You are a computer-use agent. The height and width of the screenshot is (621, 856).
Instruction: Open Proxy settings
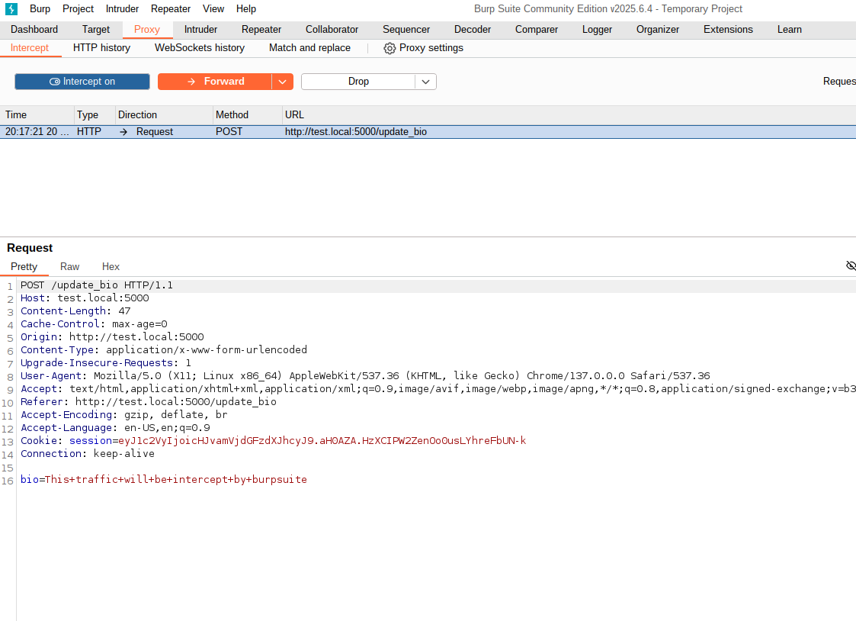coord(424,48)
